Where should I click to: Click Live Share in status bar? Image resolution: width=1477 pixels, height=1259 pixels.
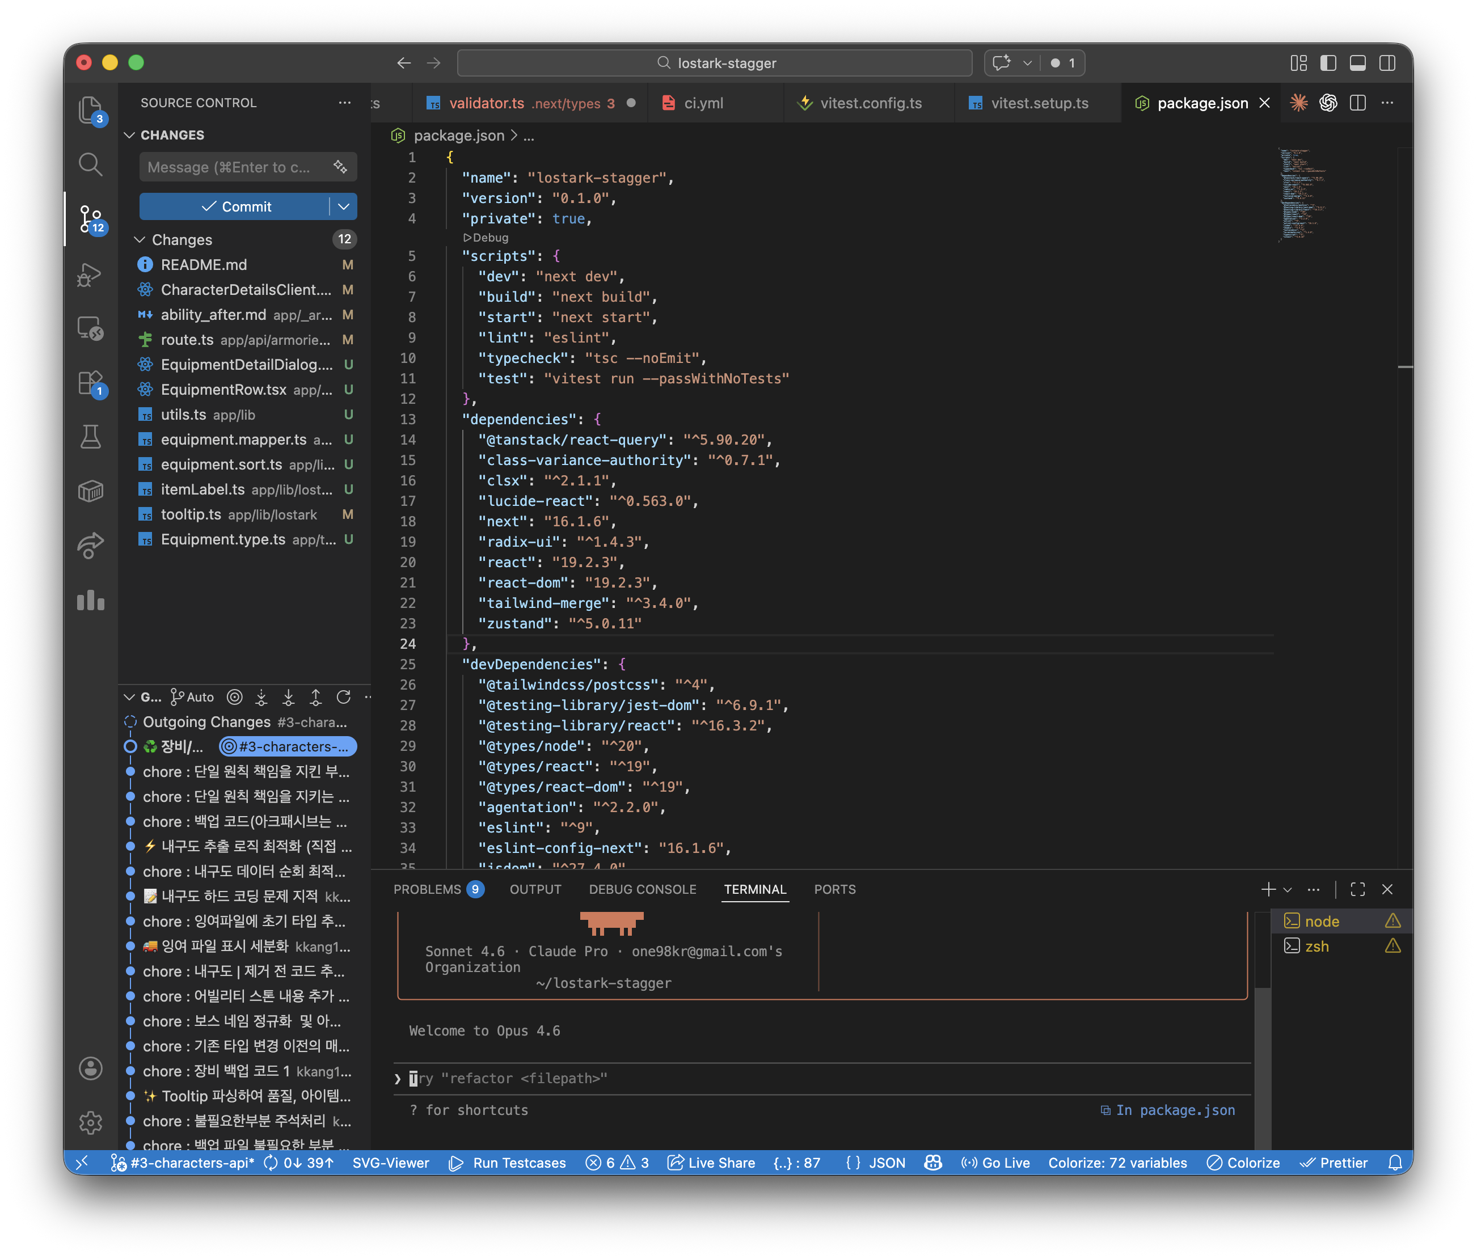[711, 1163]
